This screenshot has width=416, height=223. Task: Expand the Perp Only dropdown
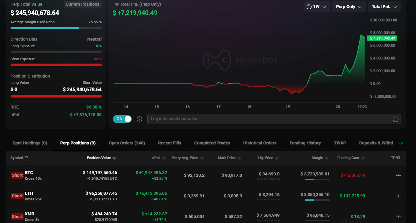(349, 7)
